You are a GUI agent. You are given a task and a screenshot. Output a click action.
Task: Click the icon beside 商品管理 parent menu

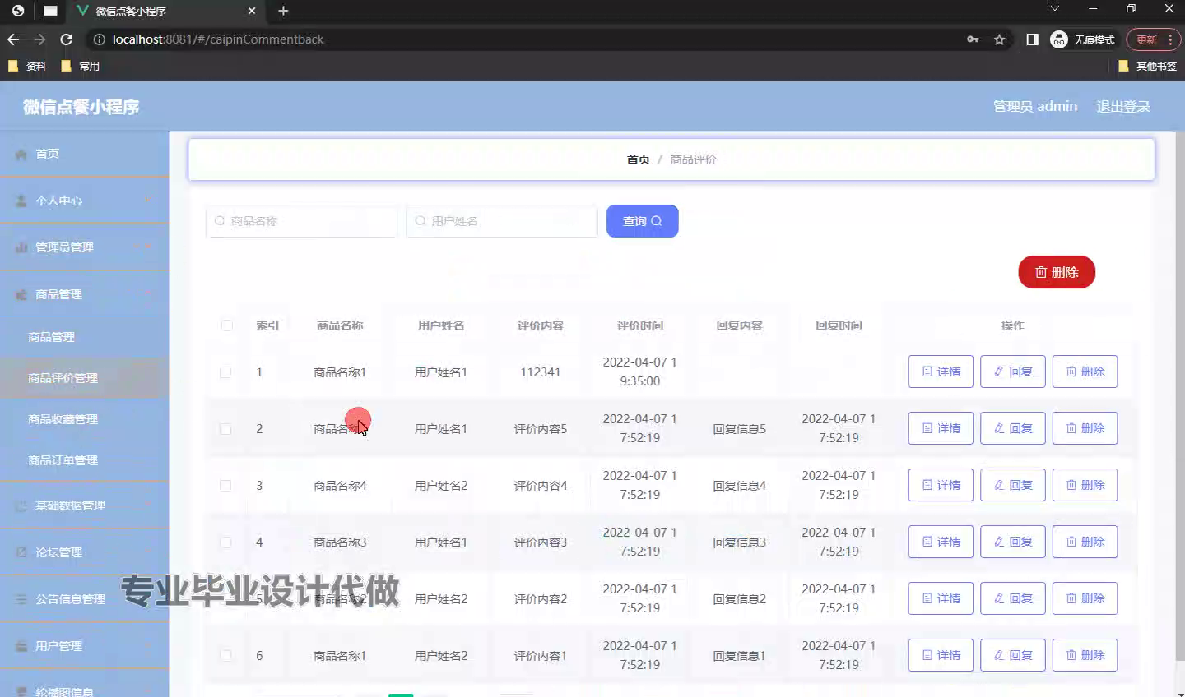(21, 294)
